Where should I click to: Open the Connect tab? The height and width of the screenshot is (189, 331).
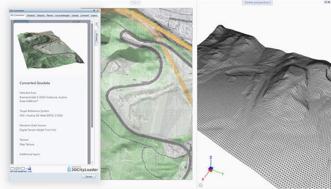tap(84, 15)
